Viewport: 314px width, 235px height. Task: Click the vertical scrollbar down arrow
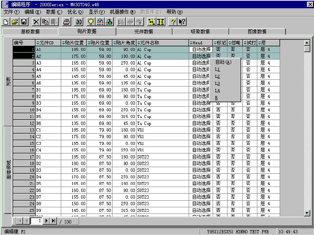(x=307, y=213)
